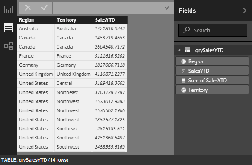Click the value 2604540.7172
252x165 pixels.
tap(110, 47)
